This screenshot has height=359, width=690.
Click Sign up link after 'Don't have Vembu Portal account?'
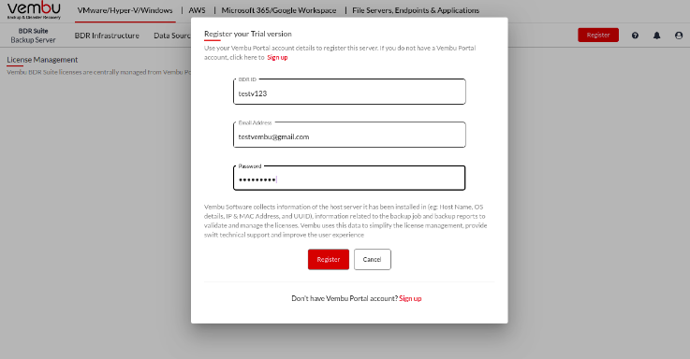[x=410, y=298]
